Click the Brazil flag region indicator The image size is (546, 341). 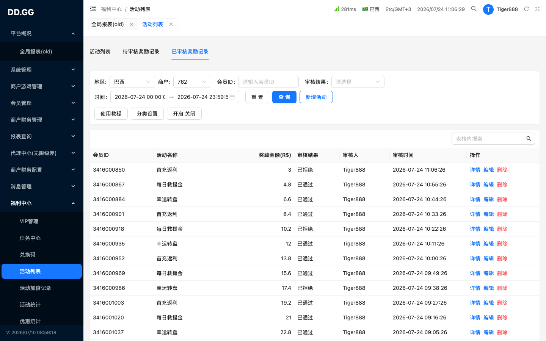click(365, 9)
